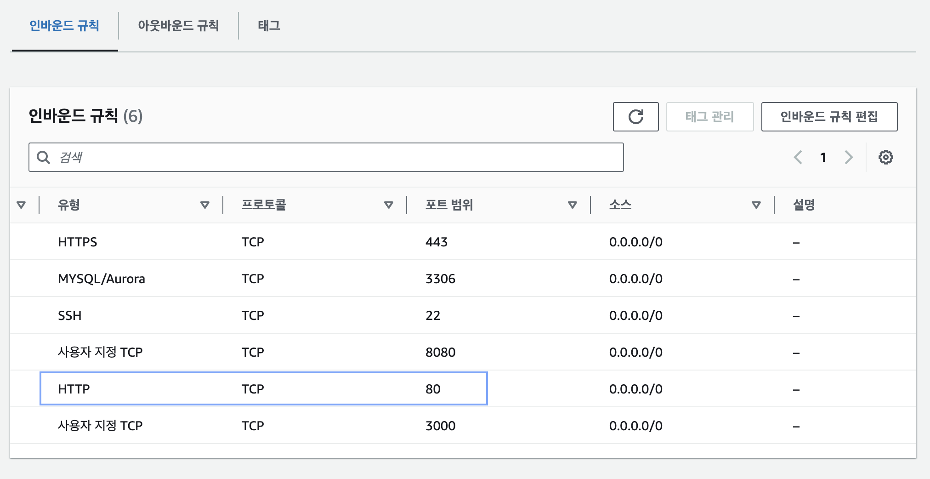Click the previous page arrow
Image resolution: width=930 pixels, height=479 pixels.
point(798,157)
